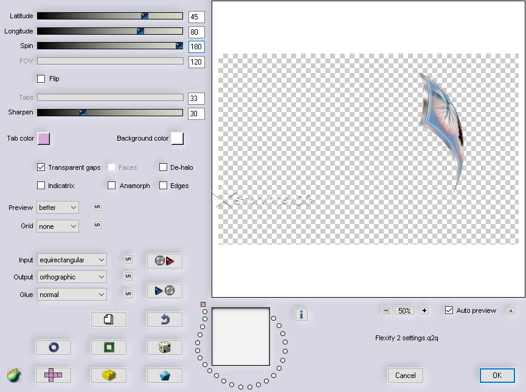Enable the Flip checkbox
The height and width of the screenshot is (392, 526).
[41, 79]
